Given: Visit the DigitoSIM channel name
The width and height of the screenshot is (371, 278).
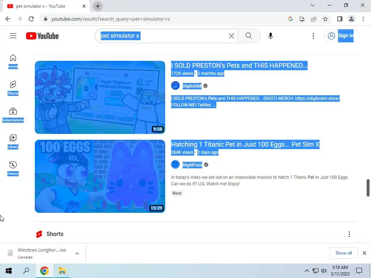Looking at the screenshot, I should (x=192, y=86).
